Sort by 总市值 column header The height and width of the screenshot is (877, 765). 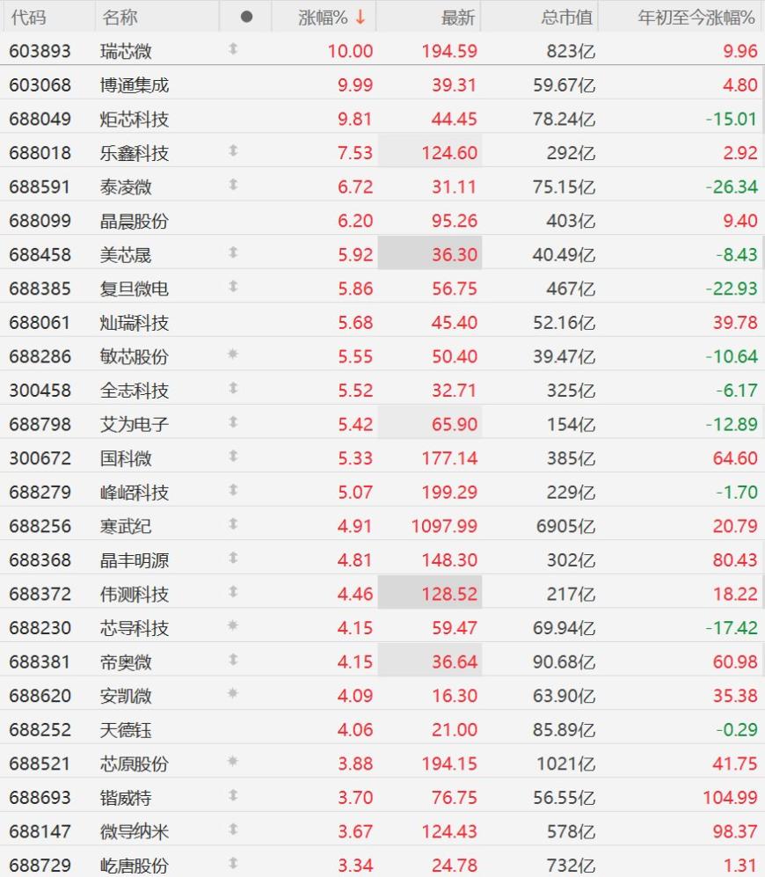[566, 18]
